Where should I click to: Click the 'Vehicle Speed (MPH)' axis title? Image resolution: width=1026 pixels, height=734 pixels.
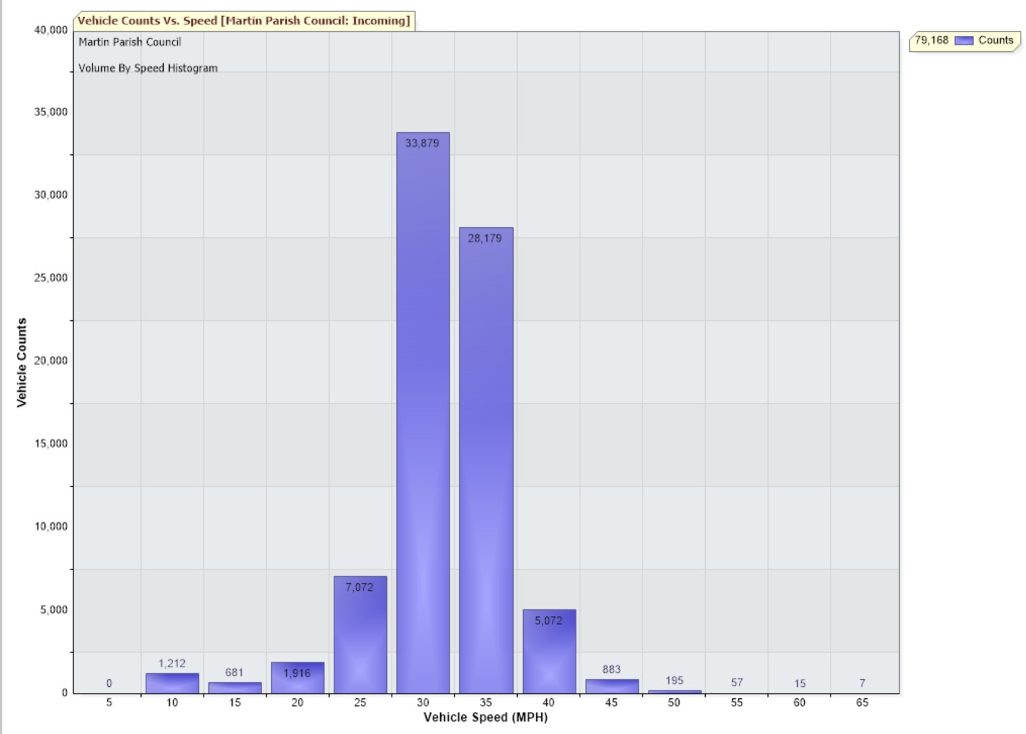click(485, 717)
